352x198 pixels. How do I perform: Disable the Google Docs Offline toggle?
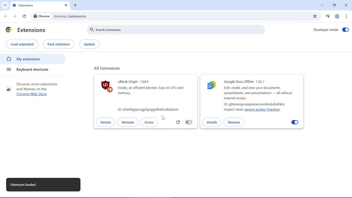[x=295, y=122]
